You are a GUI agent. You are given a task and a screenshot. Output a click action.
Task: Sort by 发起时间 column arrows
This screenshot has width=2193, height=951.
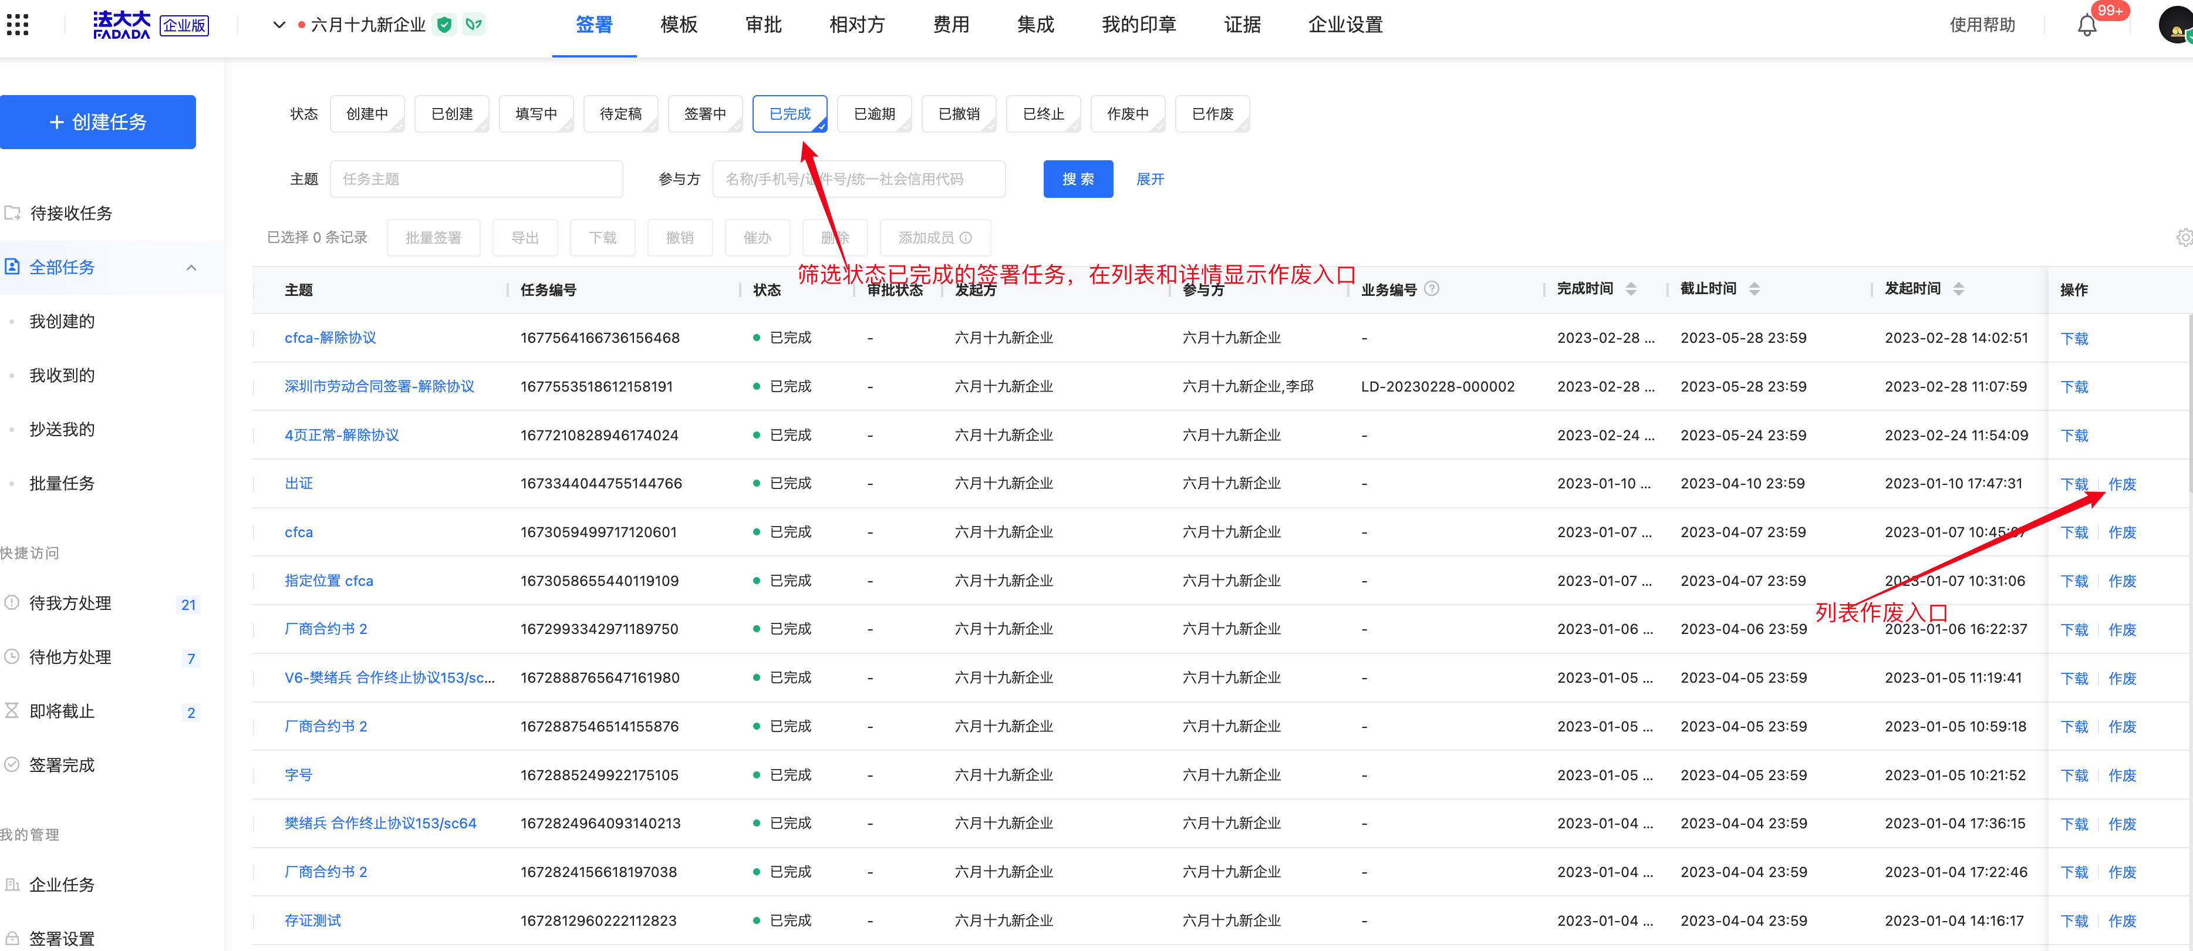tap(1959, 289)
